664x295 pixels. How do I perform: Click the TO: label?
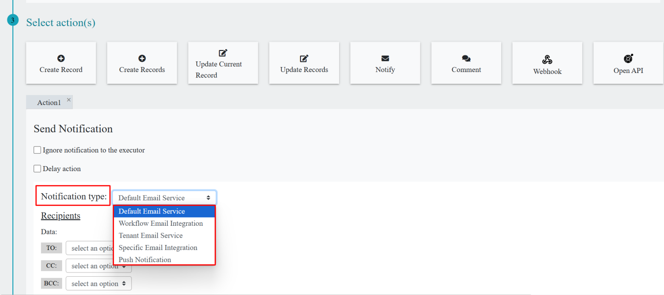coord(51,248)
